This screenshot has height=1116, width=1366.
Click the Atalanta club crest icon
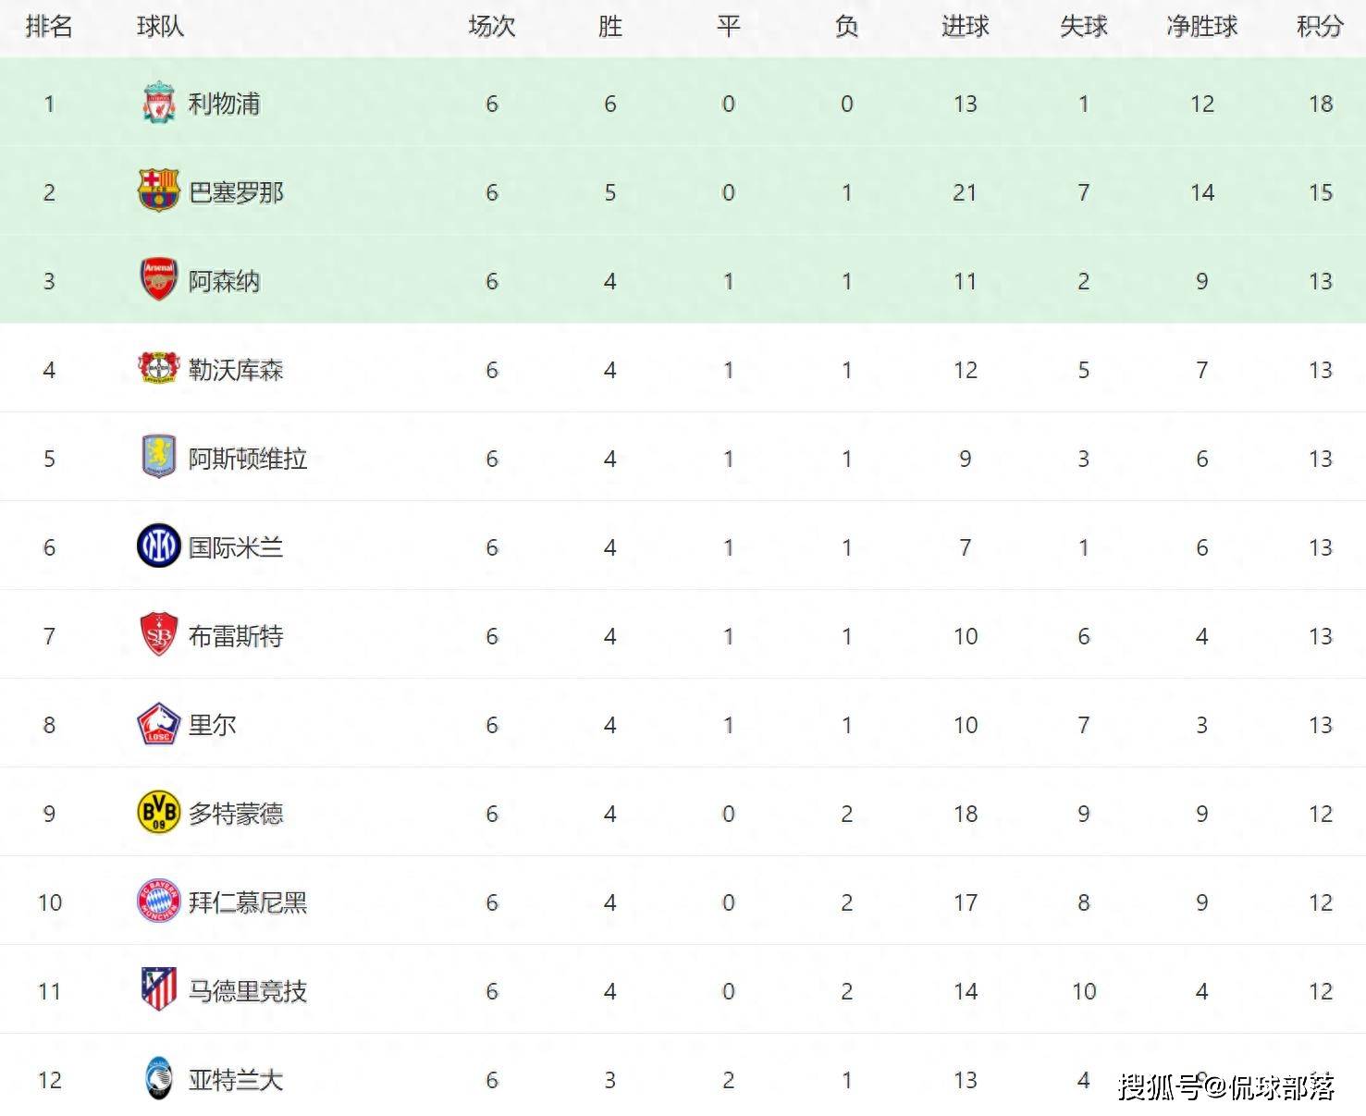point(158,1079)
